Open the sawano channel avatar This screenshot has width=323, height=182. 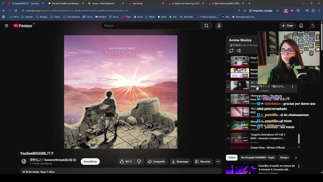click(24, 161)
